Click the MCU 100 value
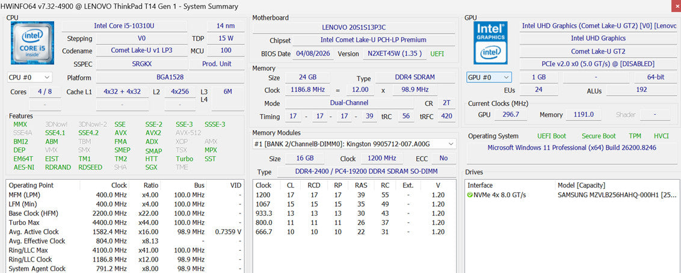 point(226,51)
